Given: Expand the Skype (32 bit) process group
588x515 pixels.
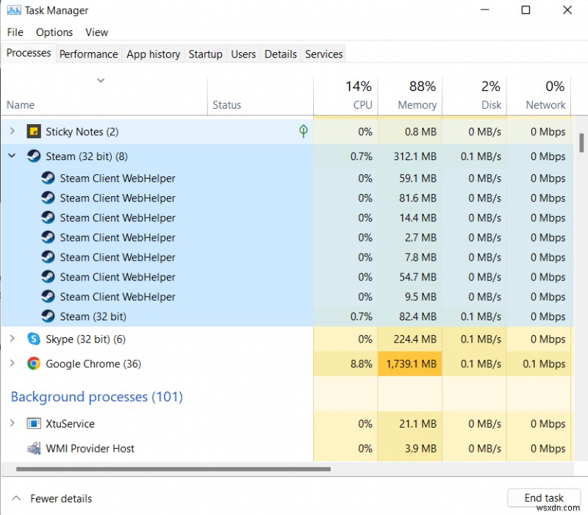Looking at the screenshot, I should point(13,339).
